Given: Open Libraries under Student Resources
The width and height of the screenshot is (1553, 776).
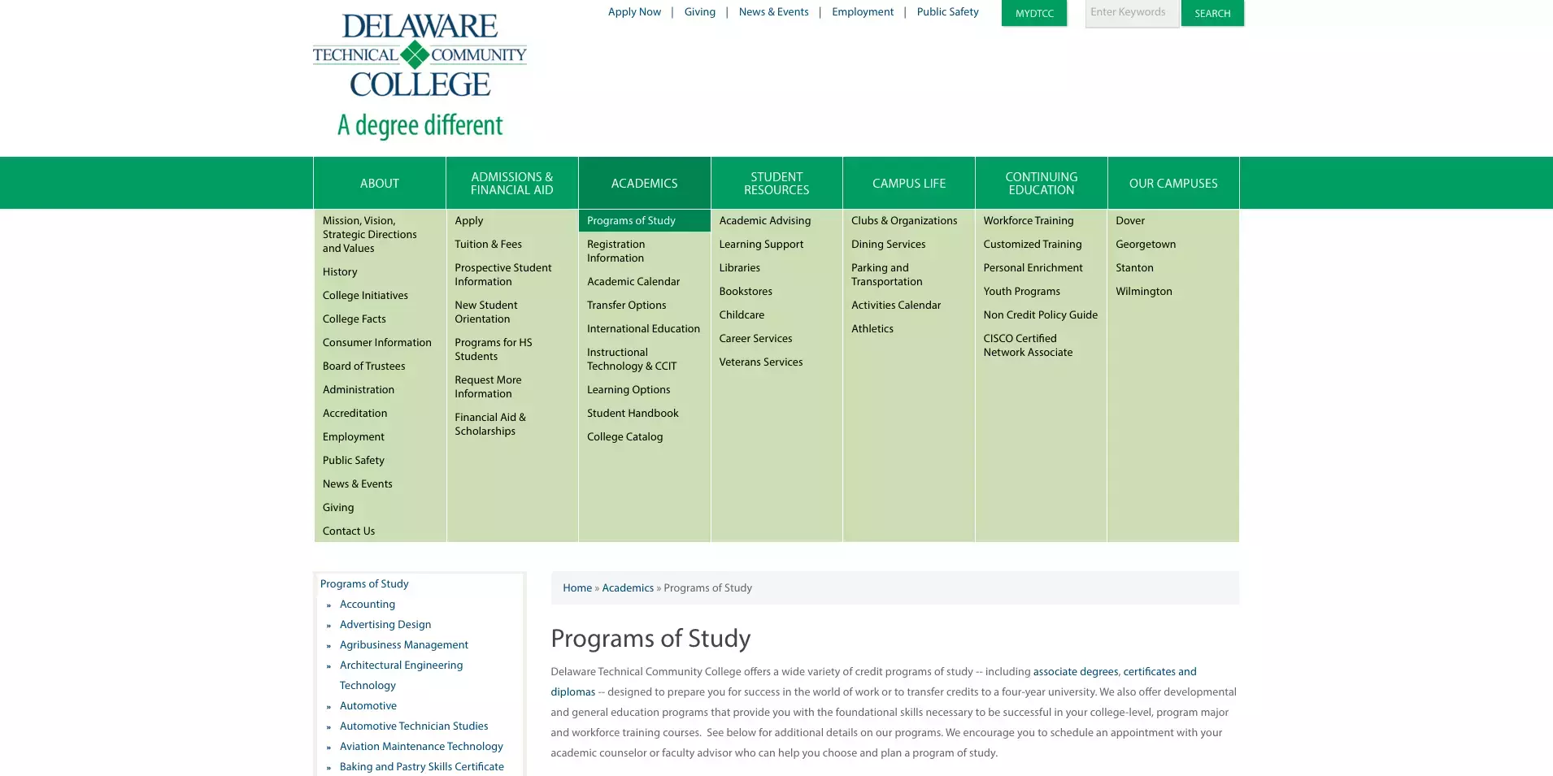Looking at the screenshot, I should 739,267.
